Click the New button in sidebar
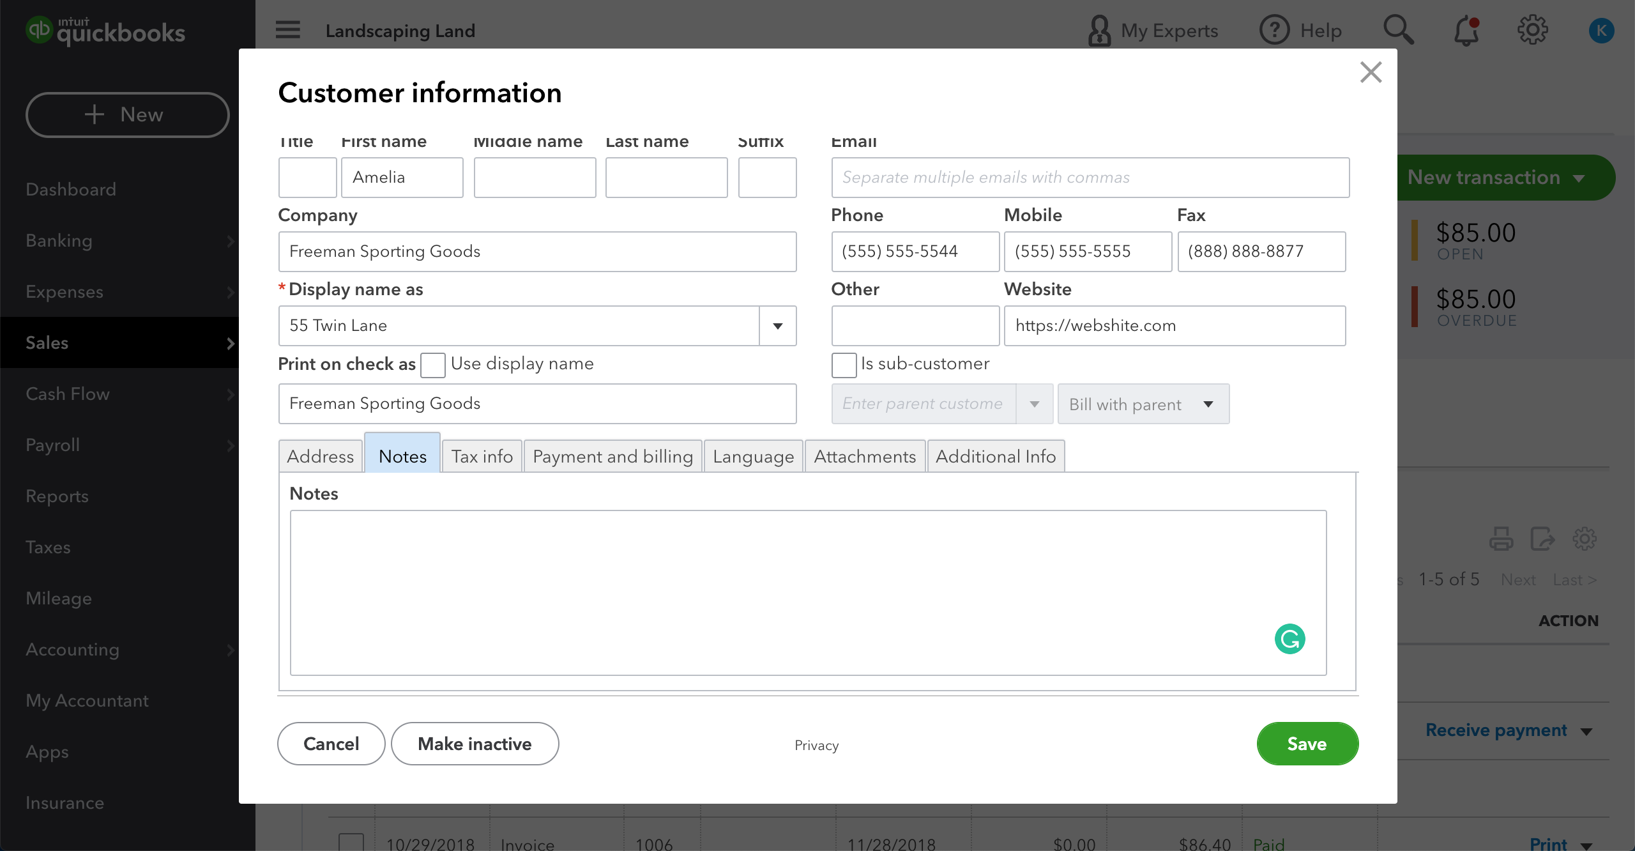The image size is (1635, 851). point(127,115)
